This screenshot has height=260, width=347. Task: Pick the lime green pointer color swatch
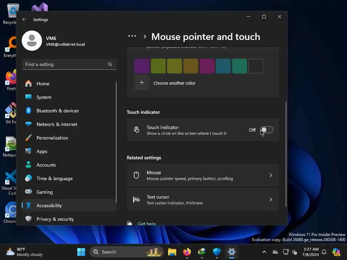[x=158, y=66]
